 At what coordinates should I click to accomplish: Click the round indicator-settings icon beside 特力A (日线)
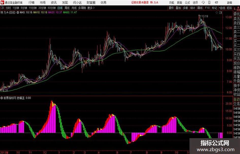pos(18,12)
